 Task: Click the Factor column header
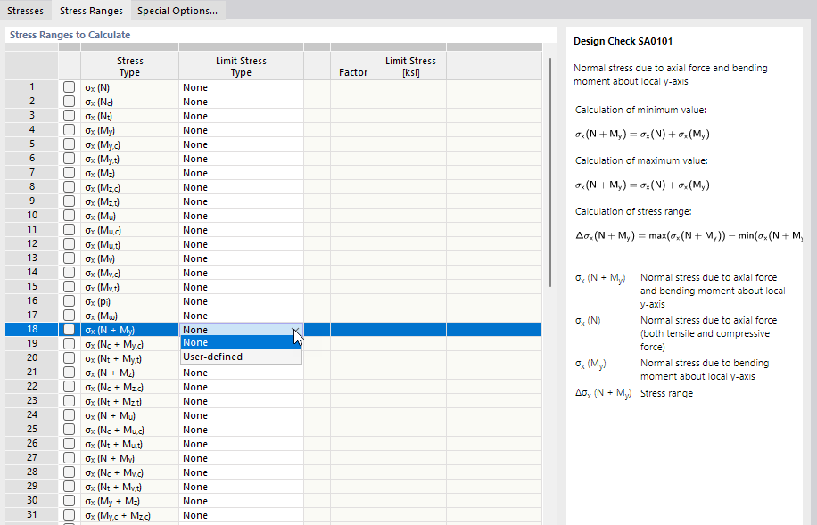353,73
